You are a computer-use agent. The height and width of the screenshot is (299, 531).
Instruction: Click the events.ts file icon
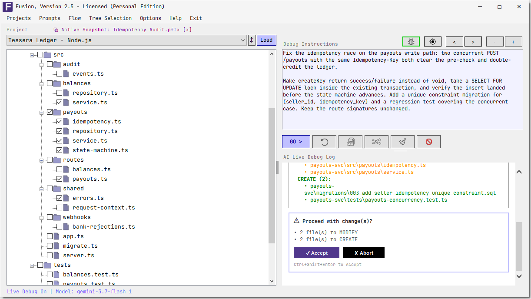66,74
